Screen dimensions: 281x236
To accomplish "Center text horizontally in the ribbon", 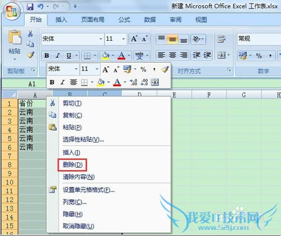I will 173,55.
